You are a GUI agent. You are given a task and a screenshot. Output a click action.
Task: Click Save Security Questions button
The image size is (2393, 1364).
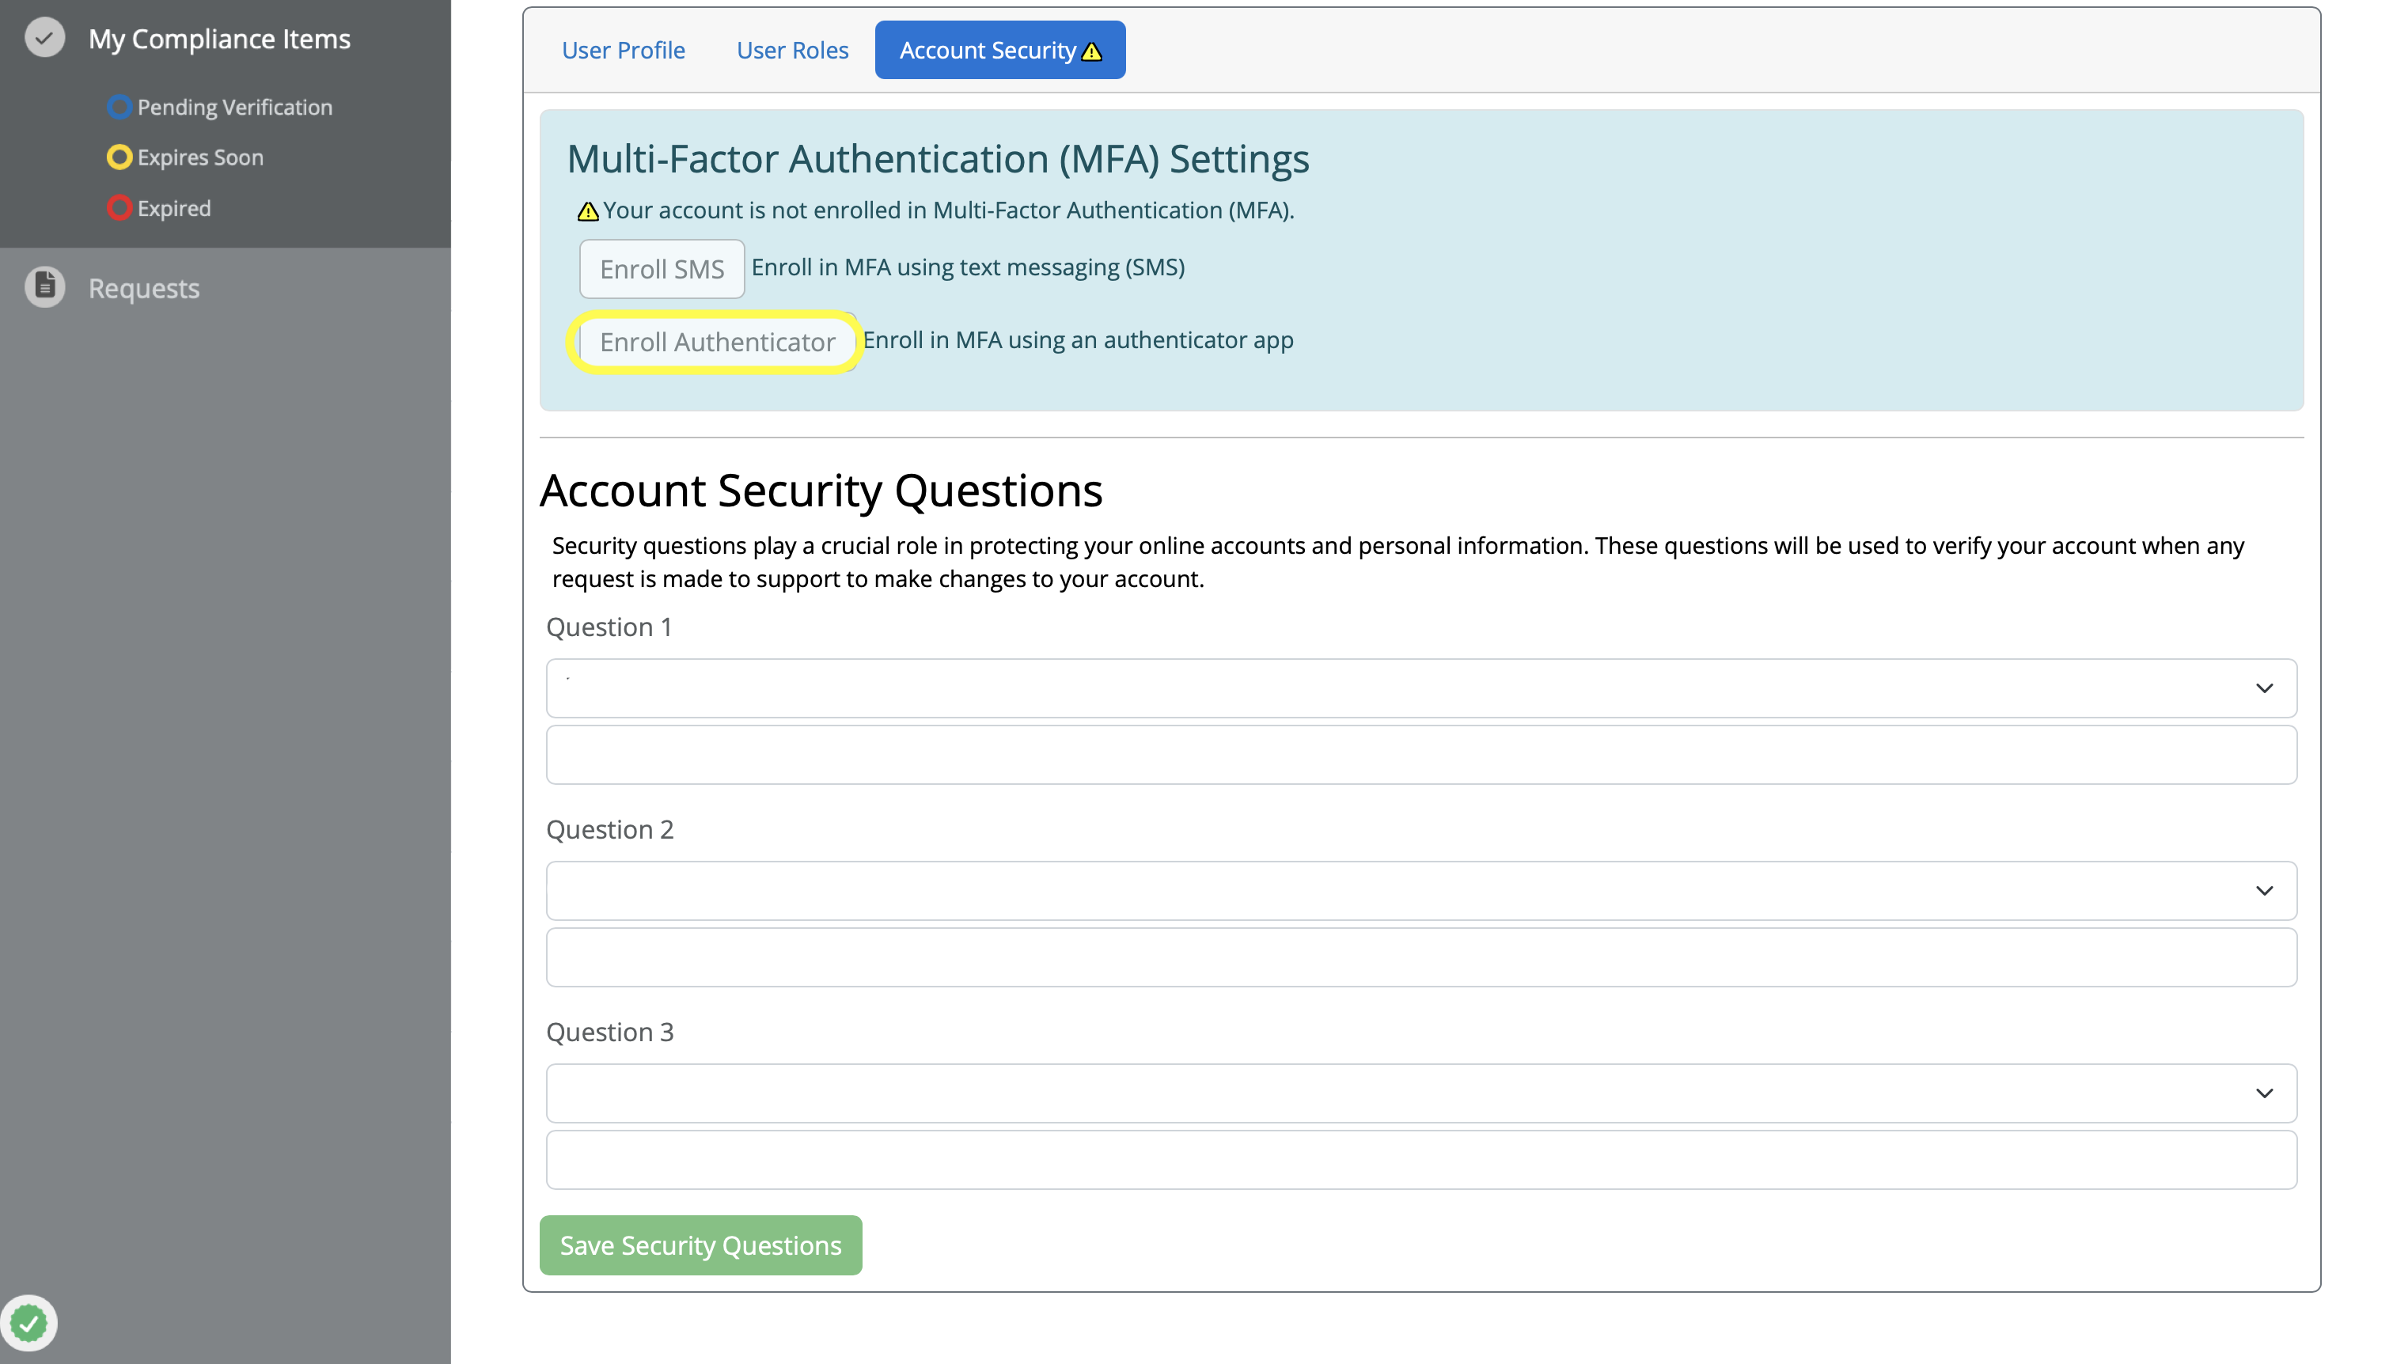pos(700,1245)
